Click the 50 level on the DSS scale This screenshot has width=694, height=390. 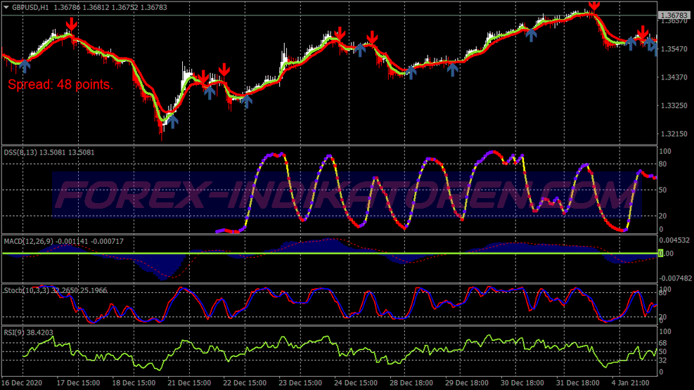662,190
